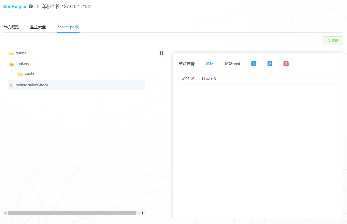Click the monitorAliveCheck file icon

(x=11, y=85)
